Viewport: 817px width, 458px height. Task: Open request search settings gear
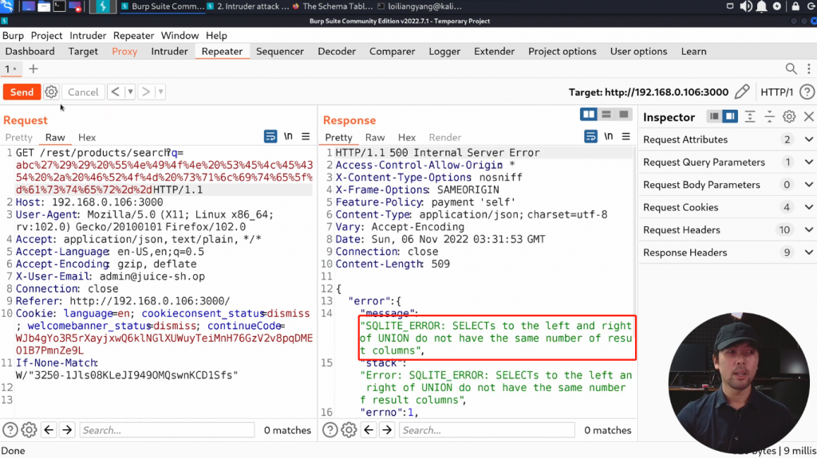click(x=29, y=430)
